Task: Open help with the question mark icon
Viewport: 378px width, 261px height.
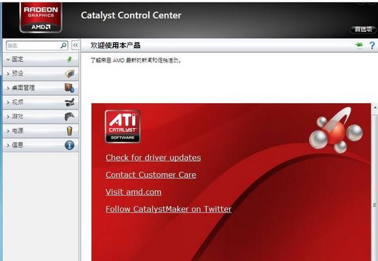Action: [372, 45]
